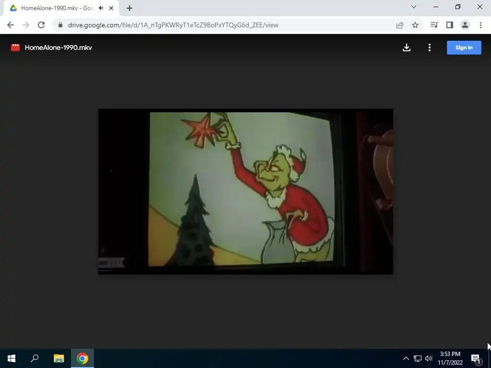Screen dimensions: 491x368
Task: Open the network status tray icon
Action: (x=418, y=358)
